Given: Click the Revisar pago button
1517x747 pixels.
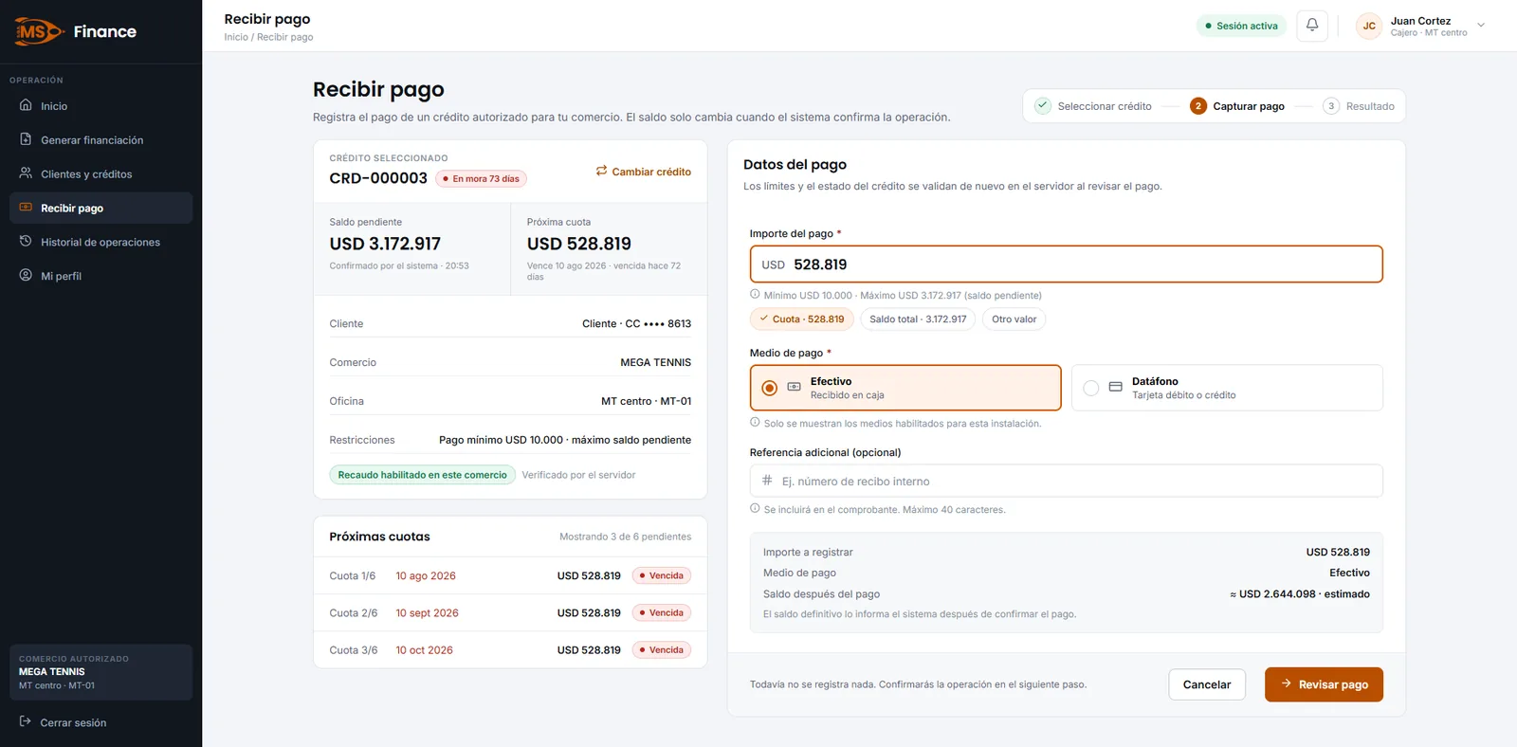Looking at the screenshot, I should tap(1324, 684).
